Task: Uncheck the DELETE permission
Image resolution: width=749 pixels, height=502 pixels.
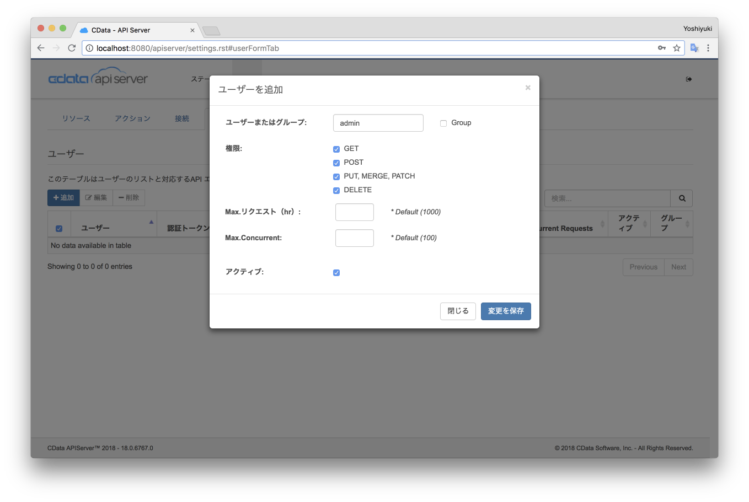Action: 336,190
